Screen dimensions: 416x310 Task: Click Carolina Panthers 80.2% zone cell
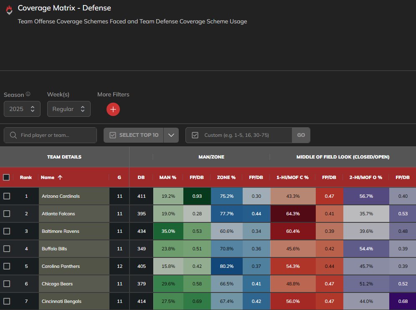tap(226, 266)
